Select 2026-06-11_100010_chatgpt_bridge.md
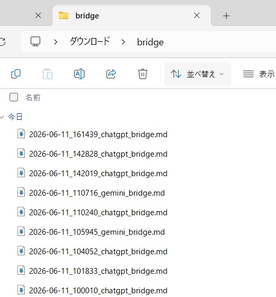This screenshot has height=297, width=276. point(98,291)
